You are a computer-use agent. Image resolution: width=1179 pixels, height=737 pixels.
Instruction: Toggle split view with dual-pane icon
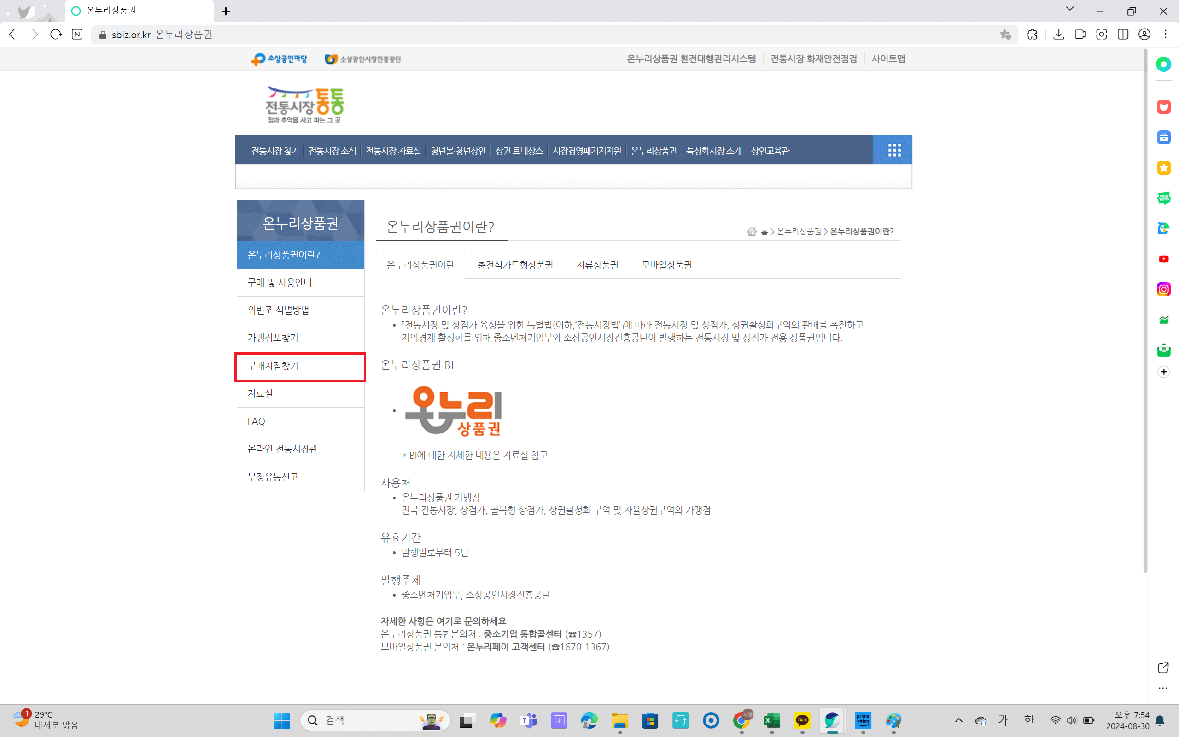pos(1123,34)
